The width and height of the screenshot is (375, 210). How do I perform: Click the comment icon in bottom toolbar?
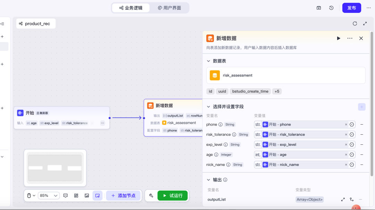click(x=66, y=196)
